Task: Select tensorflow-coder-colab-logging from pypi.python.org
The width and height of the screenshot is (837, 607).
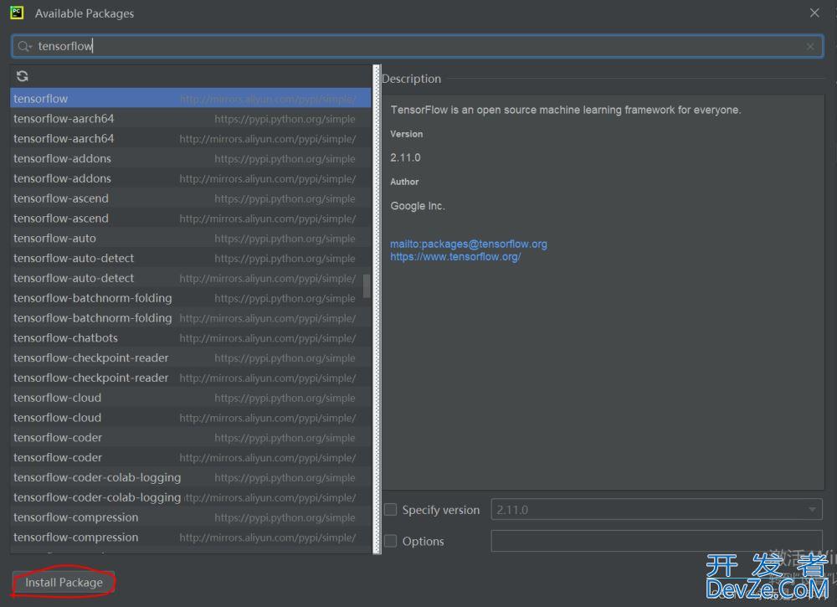Action: (191, 477)
